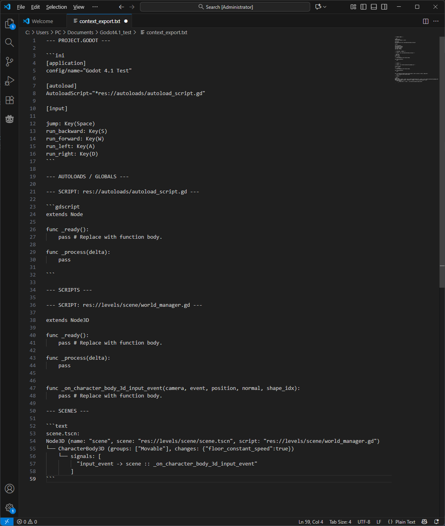Open the Source Control view

(10, 62)
